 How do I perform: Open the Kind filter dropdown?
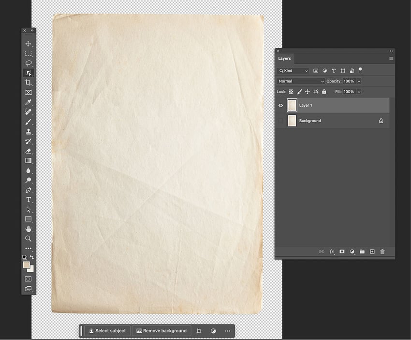pyautogui.click(x=293, y=71)
